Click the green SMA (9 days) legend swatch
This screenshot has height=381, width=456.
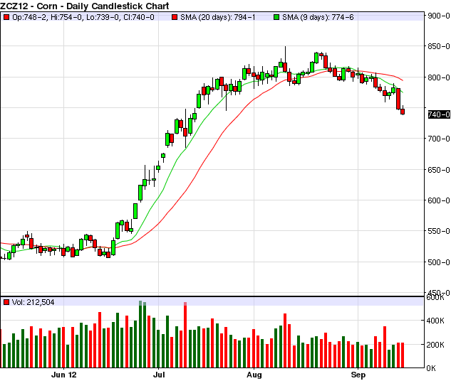click(276, 17)
